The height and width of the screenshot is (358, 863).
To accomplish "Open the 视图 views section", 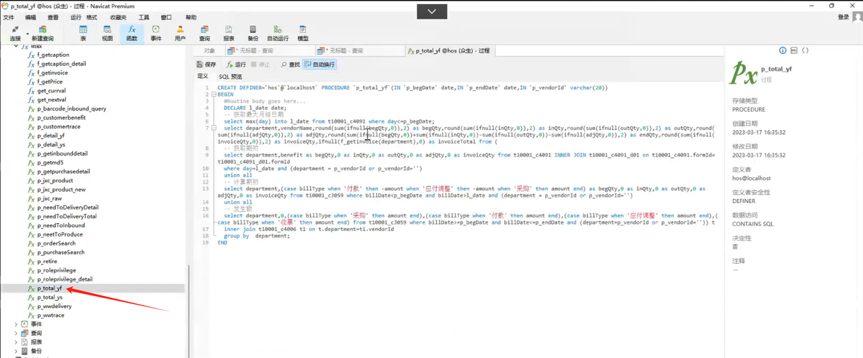I will click(107, 33).
